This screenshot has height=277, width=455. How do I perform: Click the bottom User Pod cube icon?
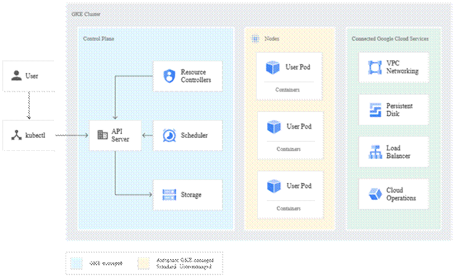(274, 186)
